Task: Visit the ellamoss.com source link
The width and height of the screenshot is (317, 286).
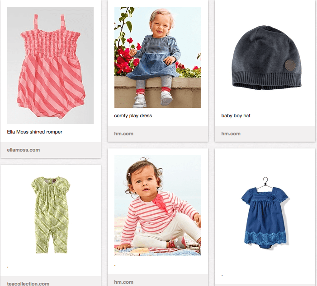Action: tap(24, 150)
